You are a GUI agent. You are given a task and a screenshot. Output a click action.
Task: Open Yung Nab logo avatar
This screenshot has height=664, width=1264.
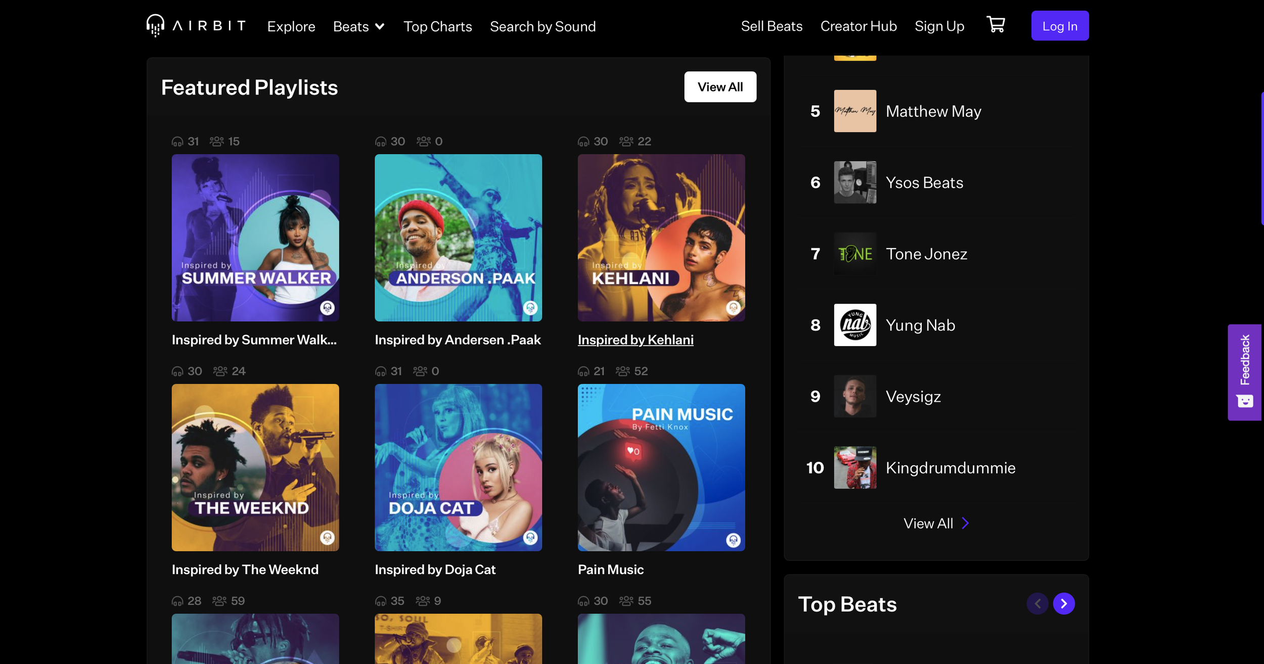pos(855,325)
